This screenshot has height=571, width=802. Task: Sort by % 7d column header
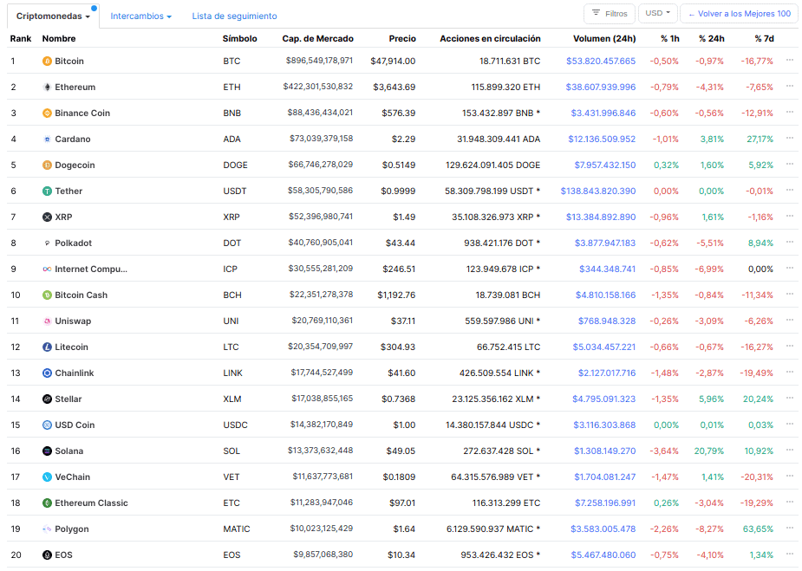click(x=764, y=39)
